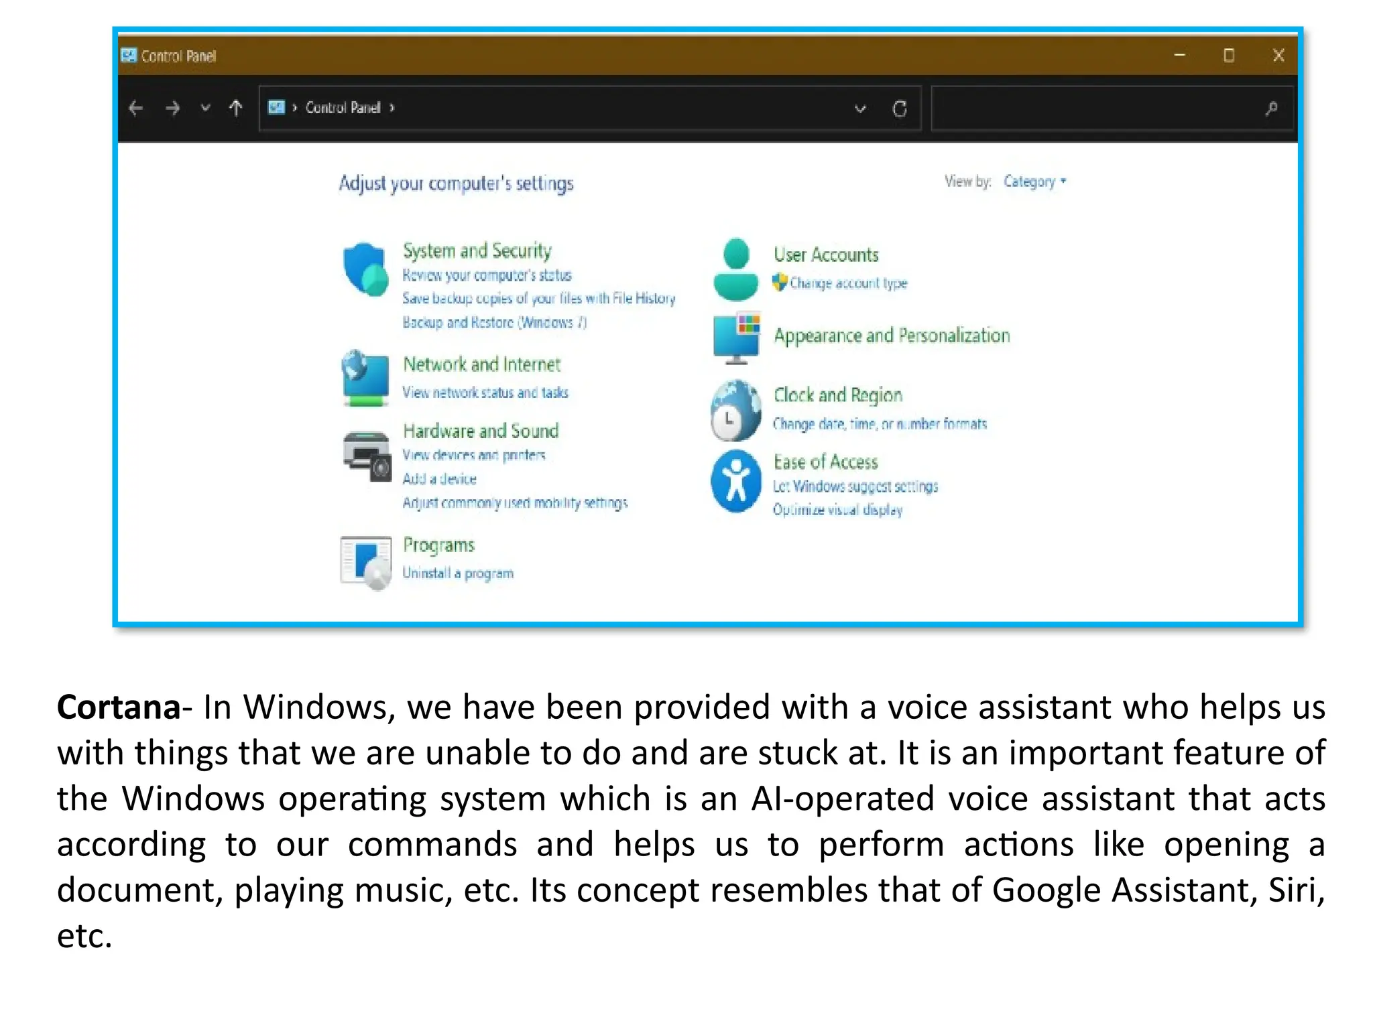Screen dimensions: 1373x1029
Task: Go up one level with Up arrow
Action: click(235, 108)
